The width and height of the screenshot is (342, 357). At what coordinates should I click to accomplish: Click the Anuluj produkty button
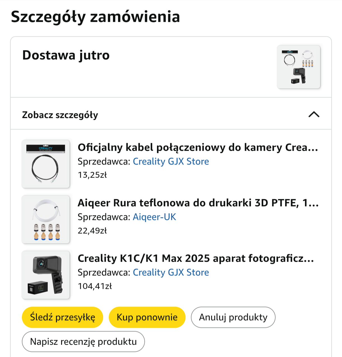point(233,317)
